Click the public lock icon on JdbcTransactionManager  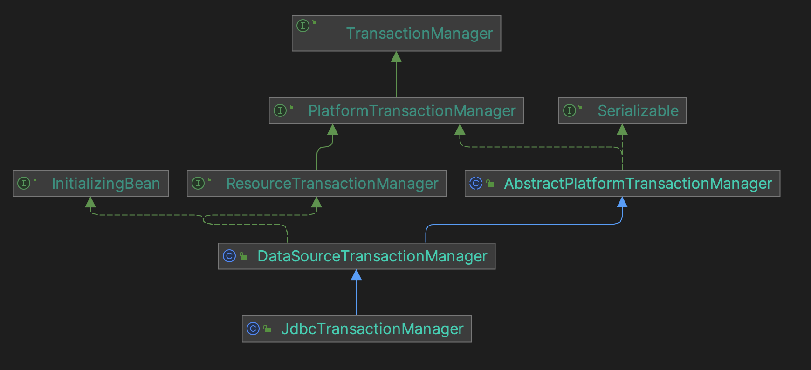coord(268,329)
